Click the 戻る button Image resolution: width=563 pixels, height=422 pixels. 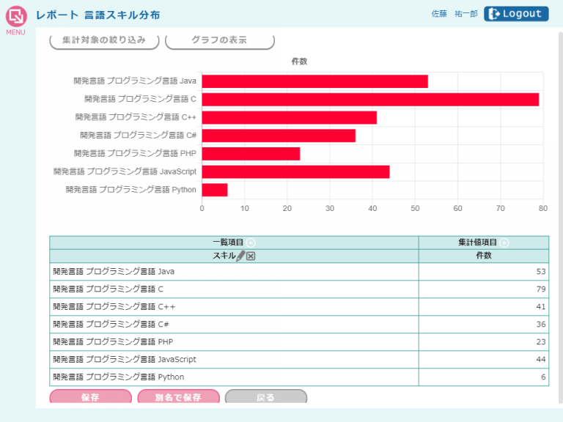tap(265, 397)
